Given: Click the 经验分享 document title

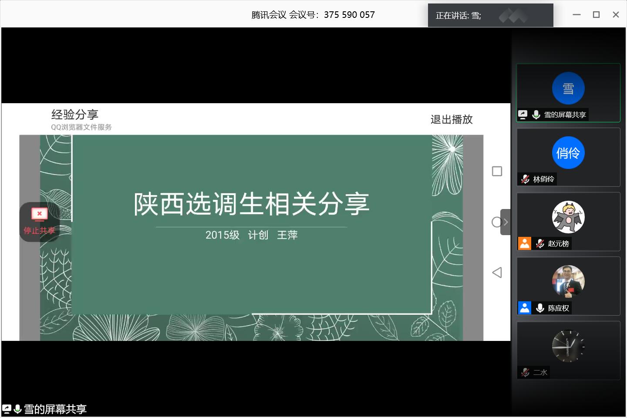Looking at the screenshot, I should 75,115.
